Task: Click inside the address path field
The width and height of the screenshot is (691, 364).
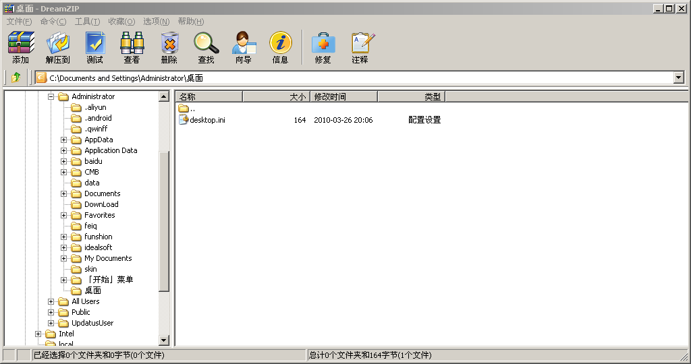Action: point(359,78)
